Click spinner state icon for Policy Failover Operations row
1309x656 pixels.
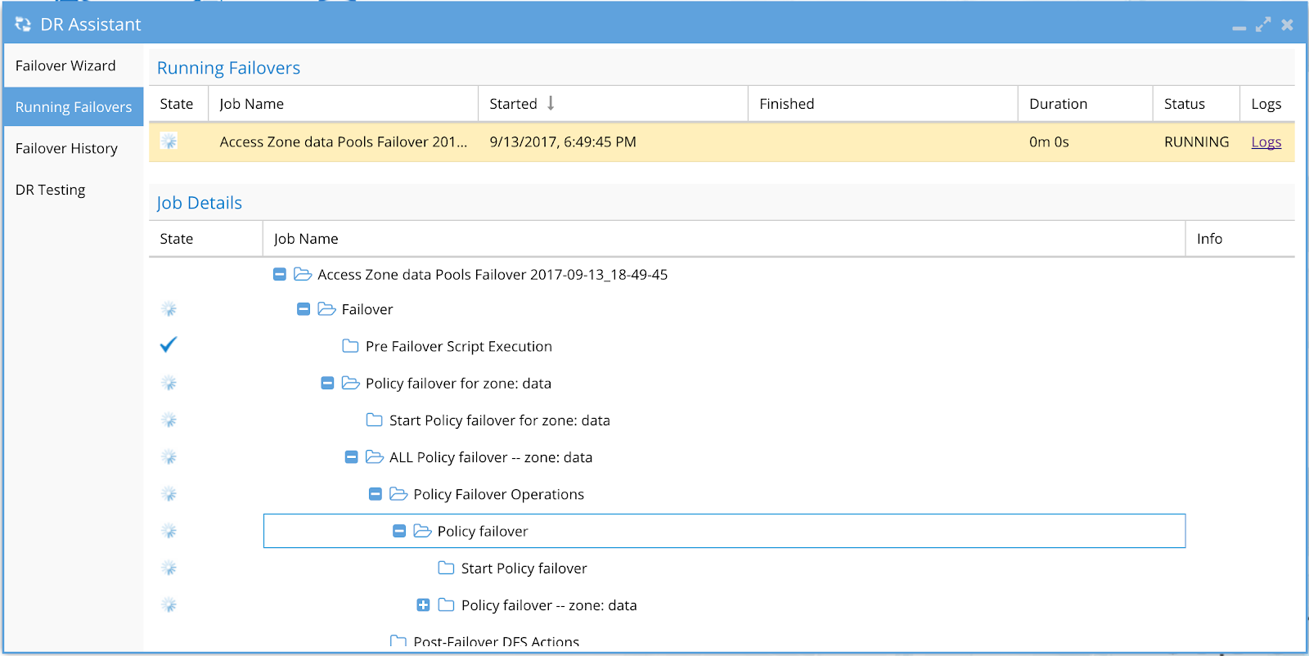[169, 494]
